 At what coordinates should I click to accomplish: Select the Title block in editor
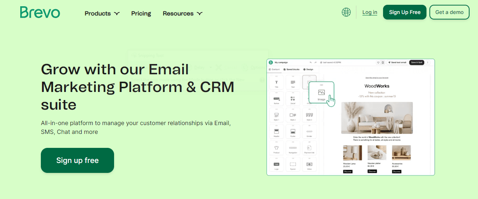pyautogui.click(x=276, y=82)
